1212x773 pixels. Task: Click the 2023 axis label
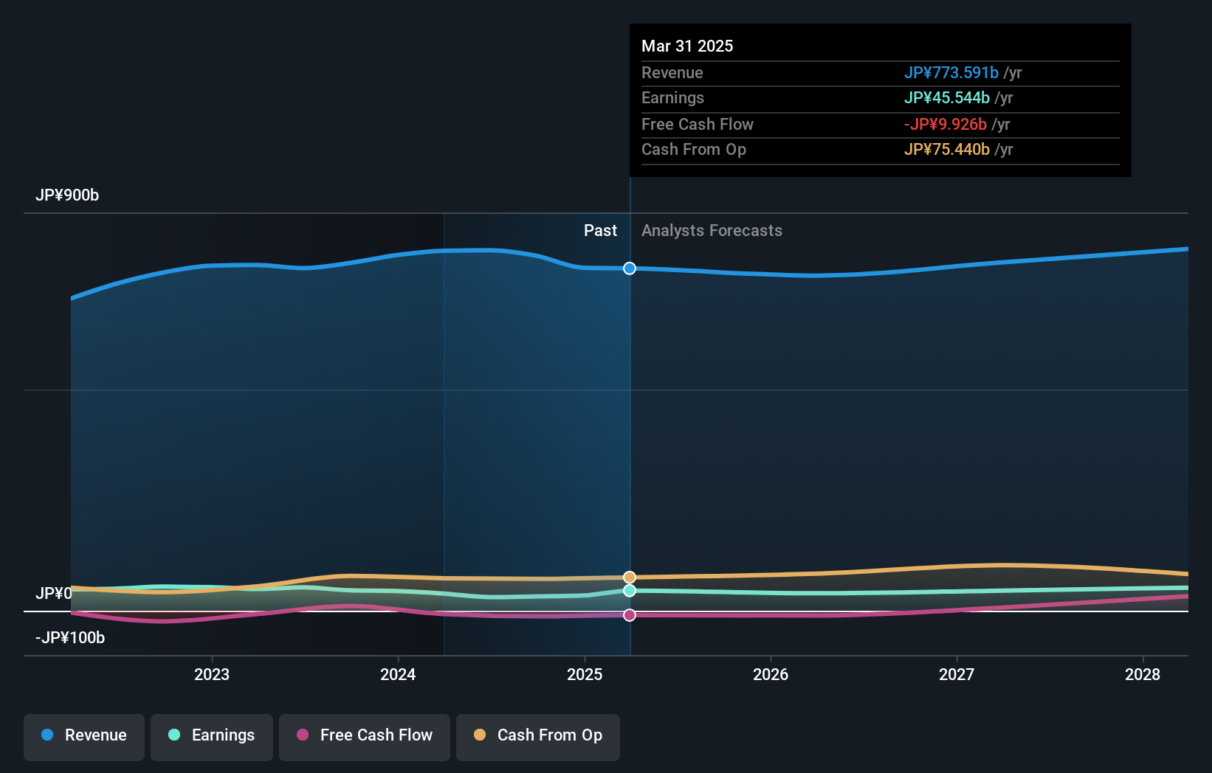point(212,674)
